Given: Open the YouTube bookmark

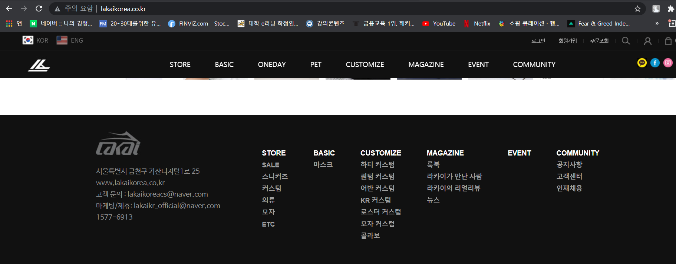Looking at the screenshot, I should tap(439, 23).
